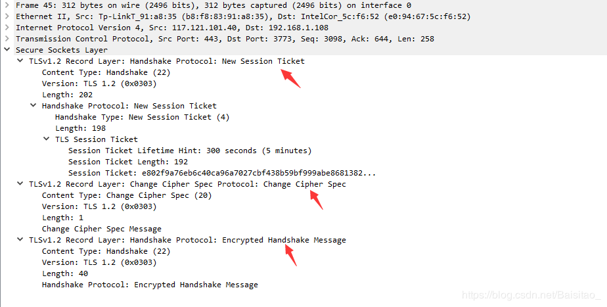Select the Length: 202 field
Viewport: 607px width, 307px height.
68,95
